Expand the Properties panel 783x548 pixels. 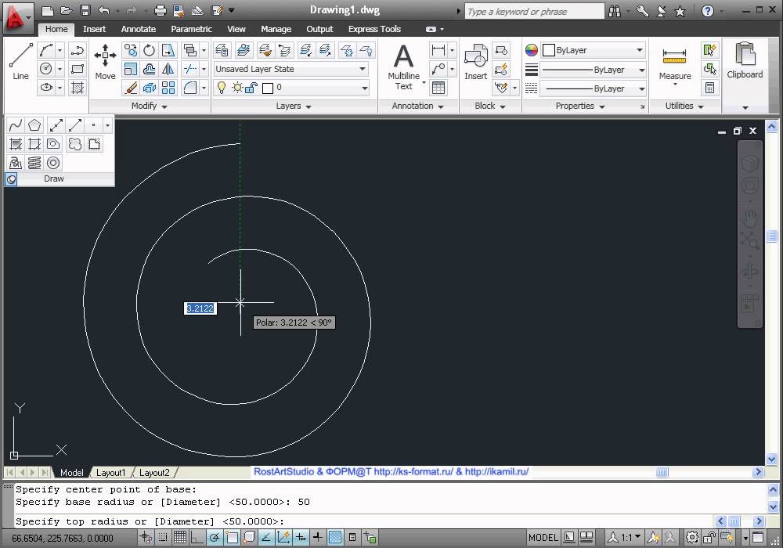pyautogui.click(x=579, y=106)
